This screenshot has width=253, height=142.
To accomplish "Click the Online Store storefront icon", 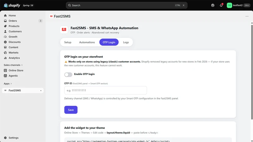I will click(5, 70).
